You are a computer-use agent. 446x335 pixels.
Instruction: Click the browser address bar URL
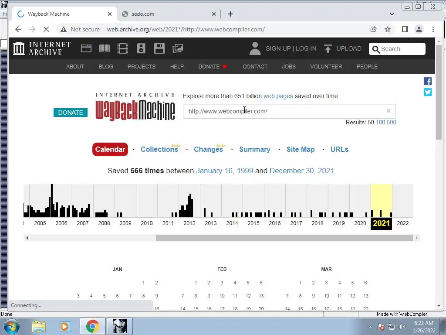186,29
